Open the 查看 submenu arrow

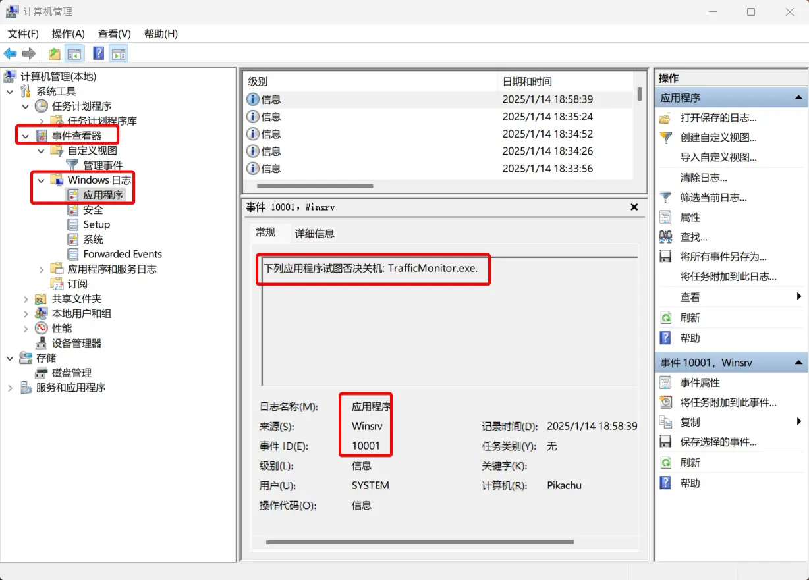pos(799,296)
